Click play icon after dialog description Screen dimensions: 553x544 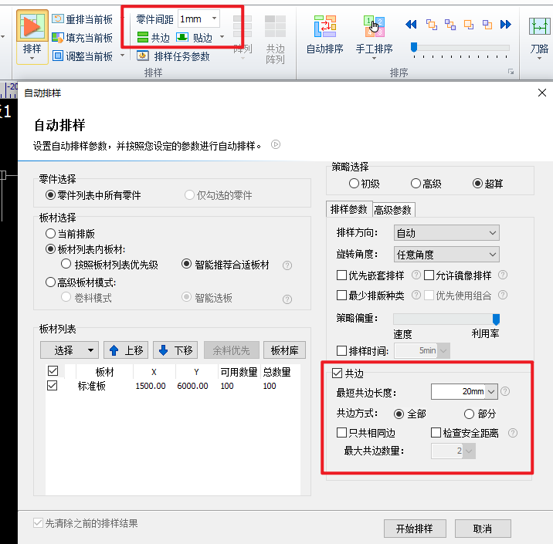(x=276, y=144)
